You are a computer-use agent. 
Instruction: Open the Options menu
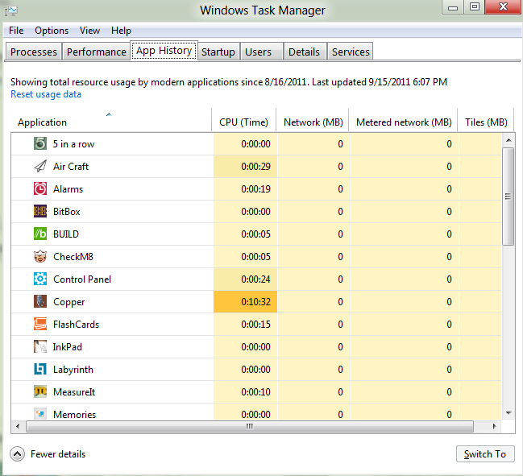click(x=52, y=31)
